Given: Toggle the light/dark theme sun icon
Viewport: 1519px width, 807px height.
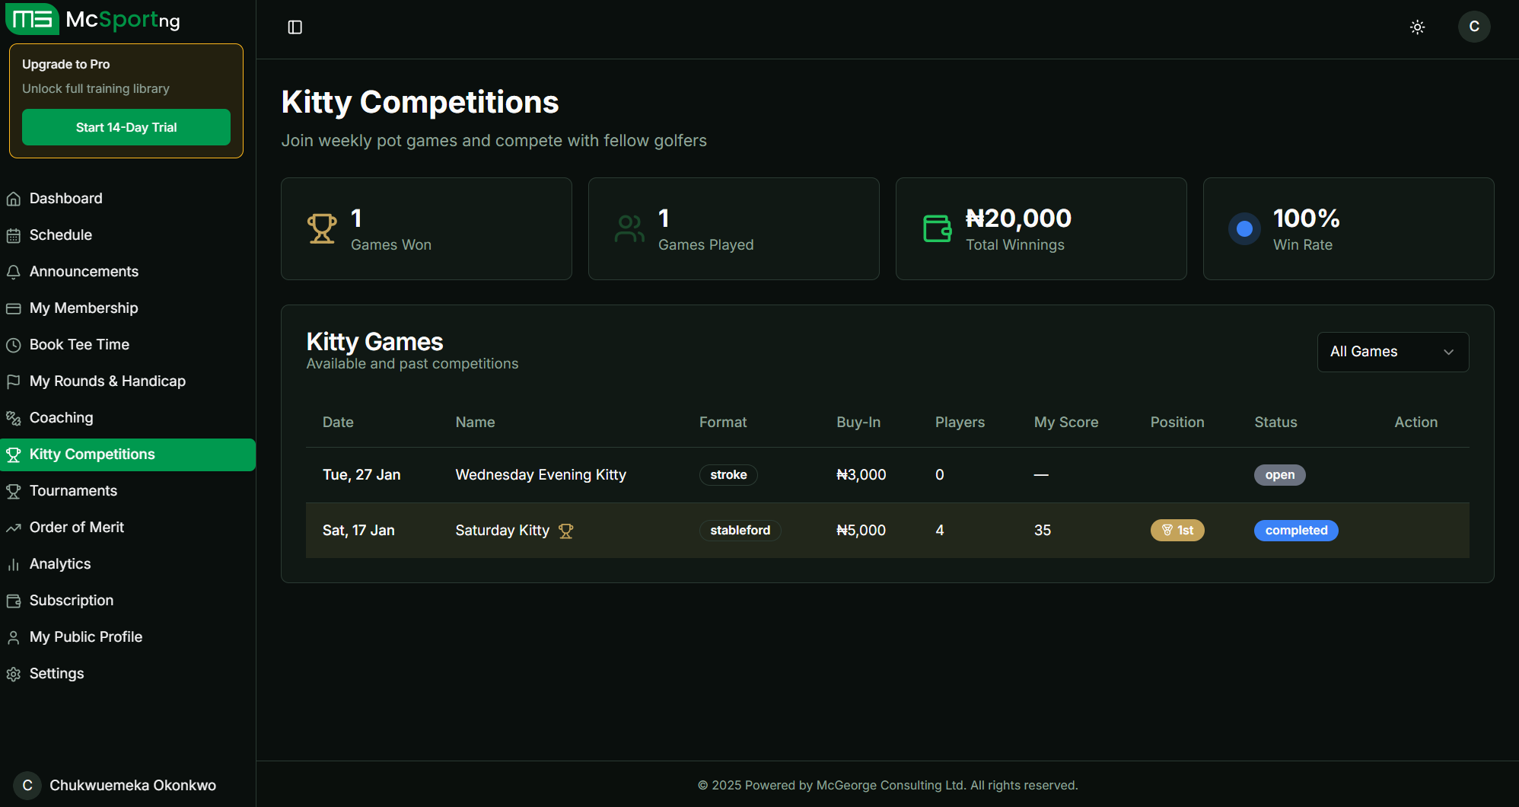Looking at the screenshot, I should coord(1417,27).
